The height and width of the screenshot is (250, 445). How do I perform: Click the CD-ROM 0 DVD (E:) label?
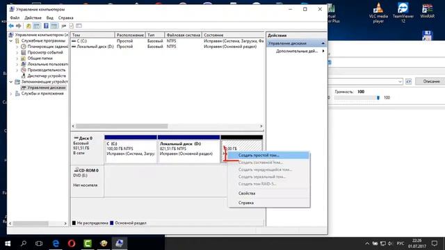(x=87, y=181)
